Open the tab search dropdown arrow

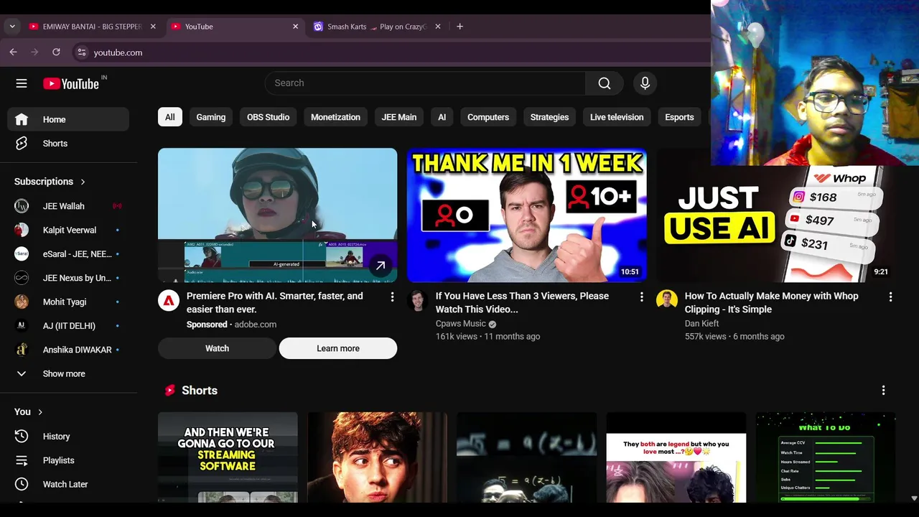[x=11, y=27]
